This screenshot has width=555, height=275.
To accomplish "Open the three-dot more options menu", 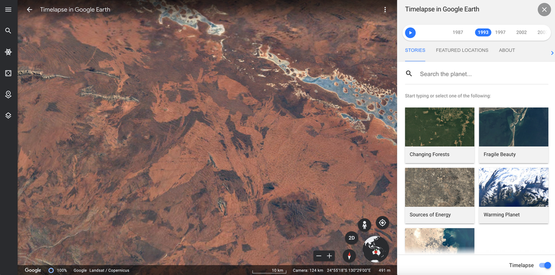I will coord(385,10).
